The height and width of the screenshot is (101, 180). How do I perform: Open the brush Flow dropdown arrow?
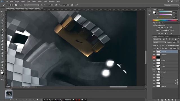pyautogui.click(x=68, y=5)
